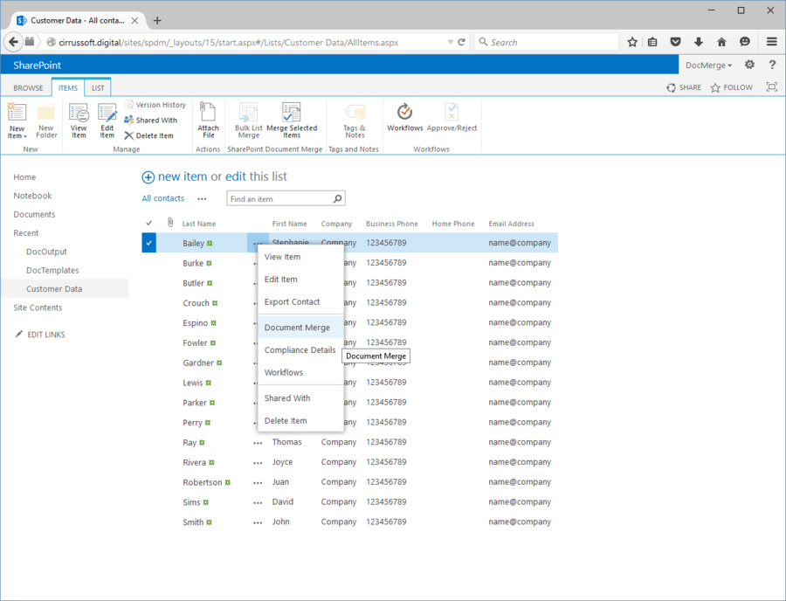Image resolution: width=786 pixels, height=601 pixels.
Task: Open the ellipsis menu for Rivera
Action: 258,463
